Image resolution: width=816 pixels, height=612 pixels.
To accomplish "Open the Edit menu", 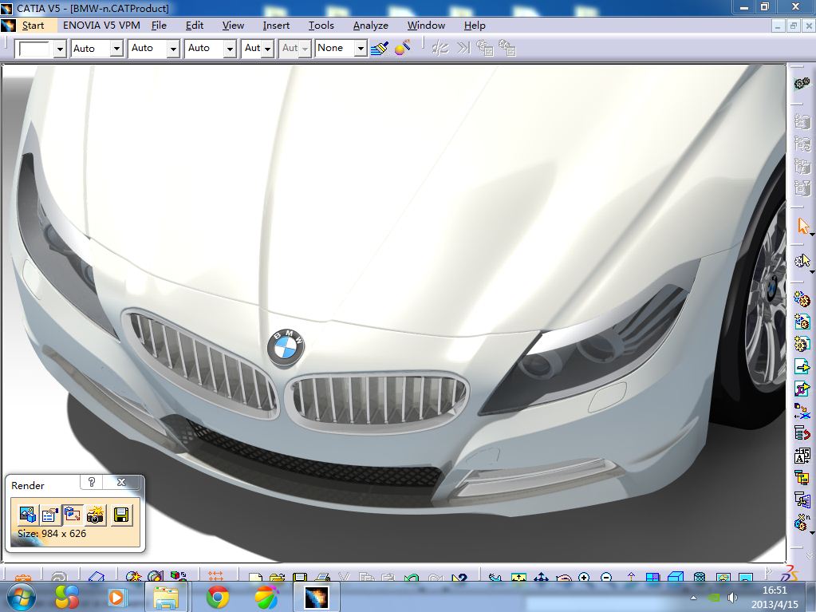I will 194,26.
